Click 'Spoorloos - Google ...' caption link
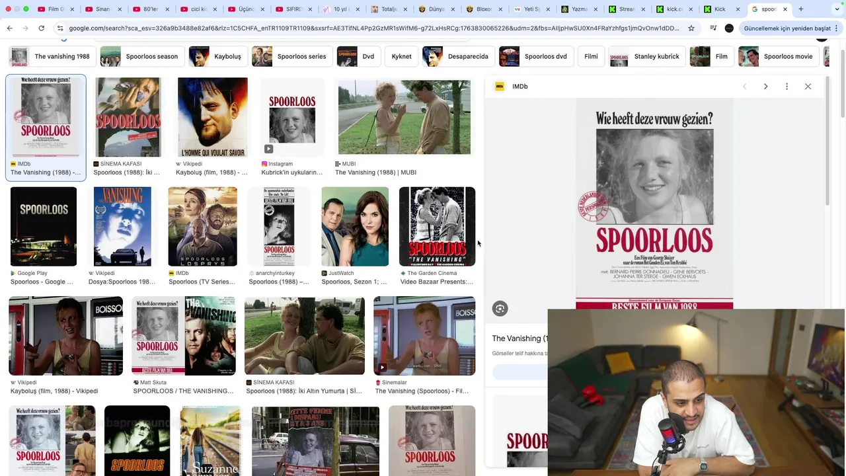 click(x=42, y=282)
